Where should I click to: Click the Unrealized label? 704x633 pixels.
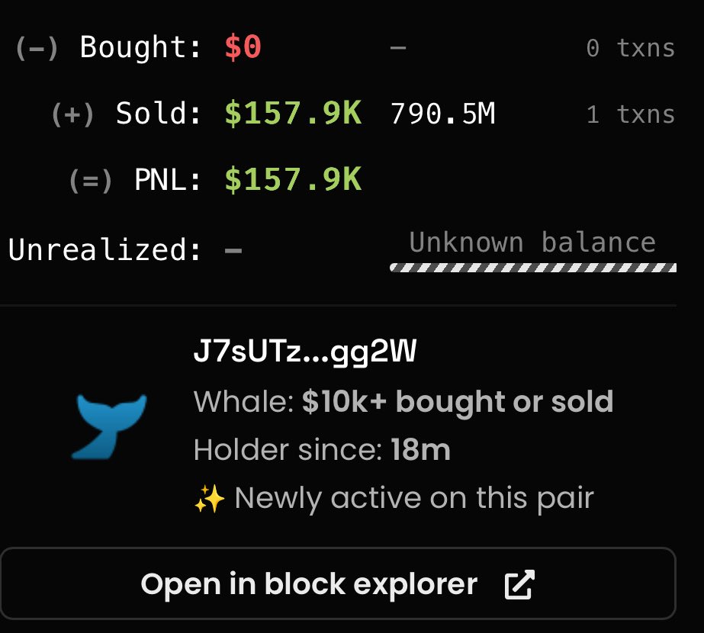click(104, 249)
